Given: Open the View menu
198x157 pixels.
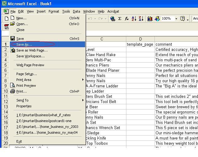Looking at the screenshot, I should (30, 11).
